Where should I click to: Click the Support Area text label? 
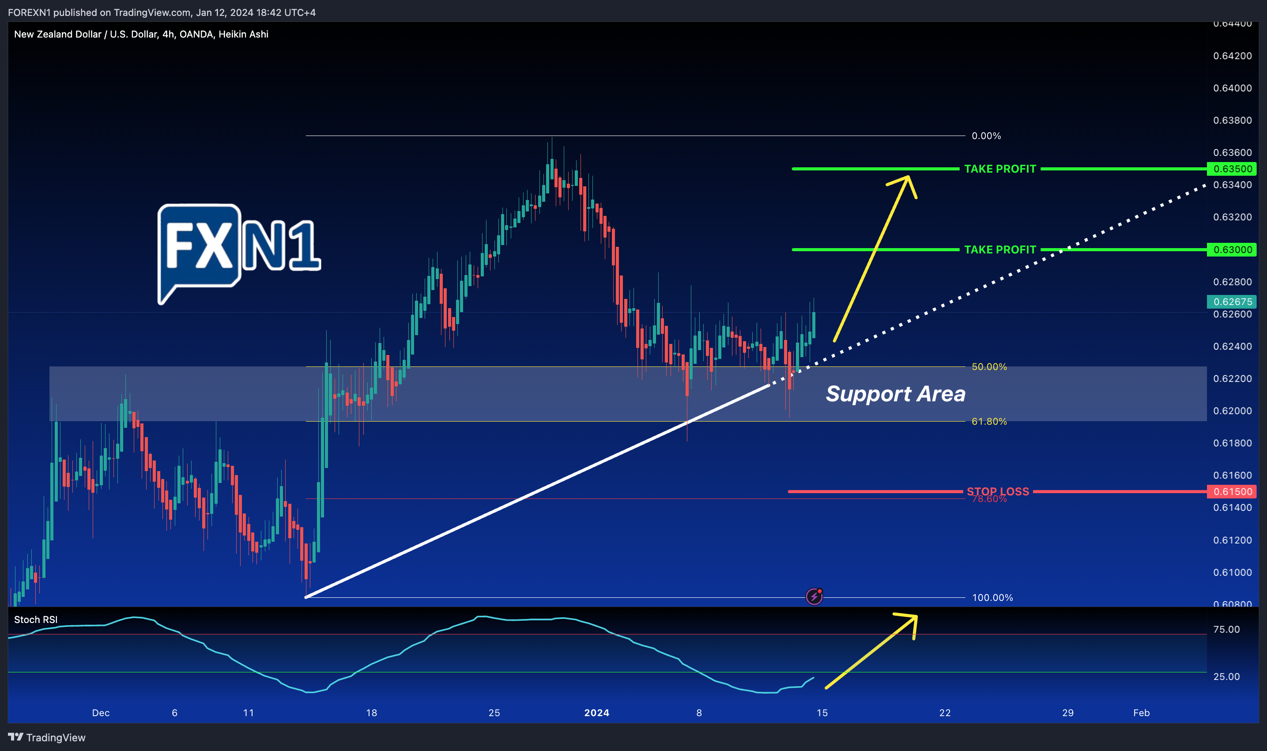coord(896,394)
